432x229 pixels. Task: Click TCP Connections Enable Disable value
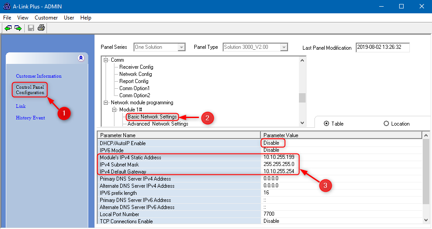pyautogui.click(x=271, y=221)
